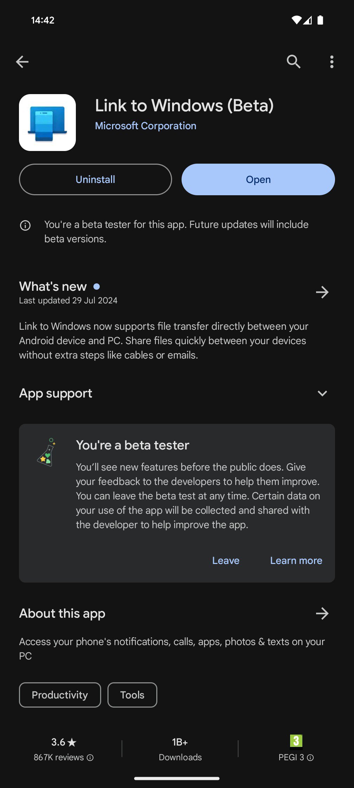354x788 pixels.
Task: Click the Uninstall button
Action: [96, 179]
